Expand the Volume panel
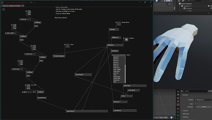Viewport: 212px width, 120px height. point(182,111)
